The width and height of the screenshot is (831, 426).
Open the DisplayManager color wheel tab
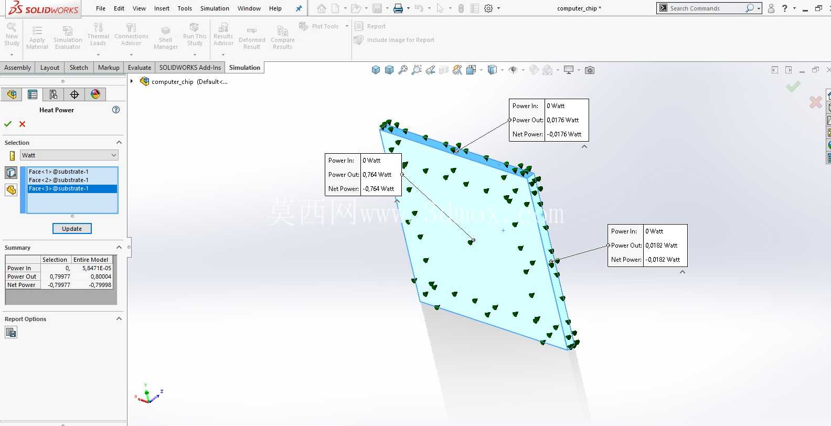[x=95, y=94]
